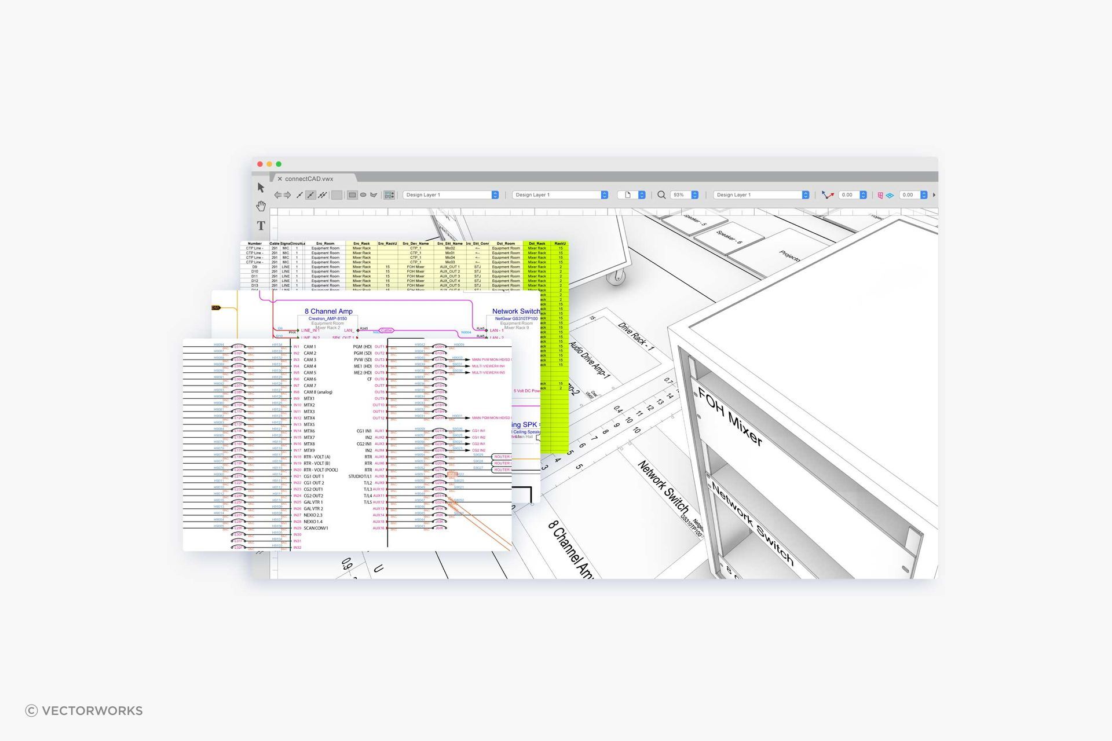The width and height of the screenshot is (1112, 741).
Task: Click the stepper beside the rotation 0.00 field
Action: click(x=864, y=195)
